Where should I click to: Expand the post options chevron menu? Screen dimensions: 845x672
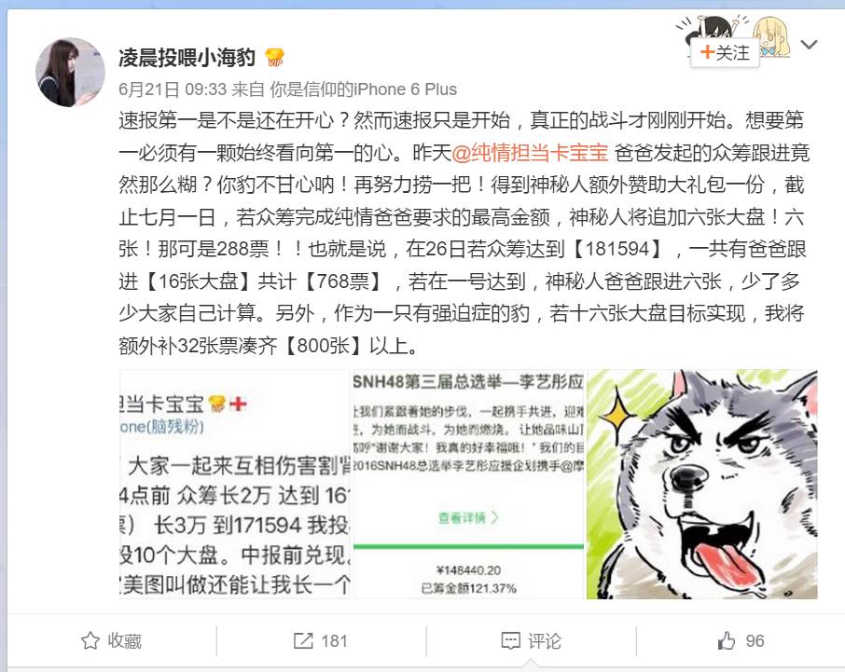pos(809,45)
